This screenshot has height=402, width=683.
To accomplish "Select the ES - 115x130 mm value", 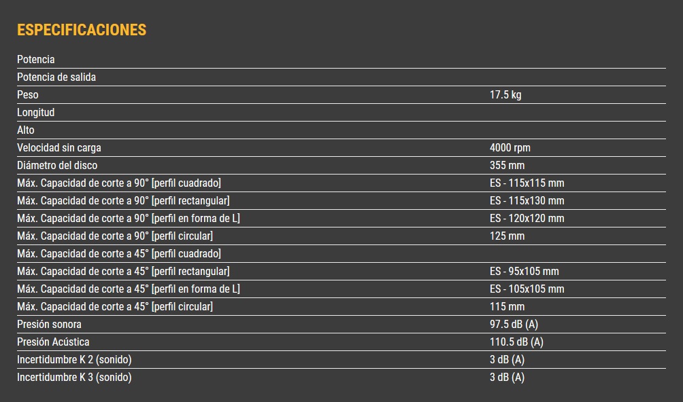I will (527, 201).
